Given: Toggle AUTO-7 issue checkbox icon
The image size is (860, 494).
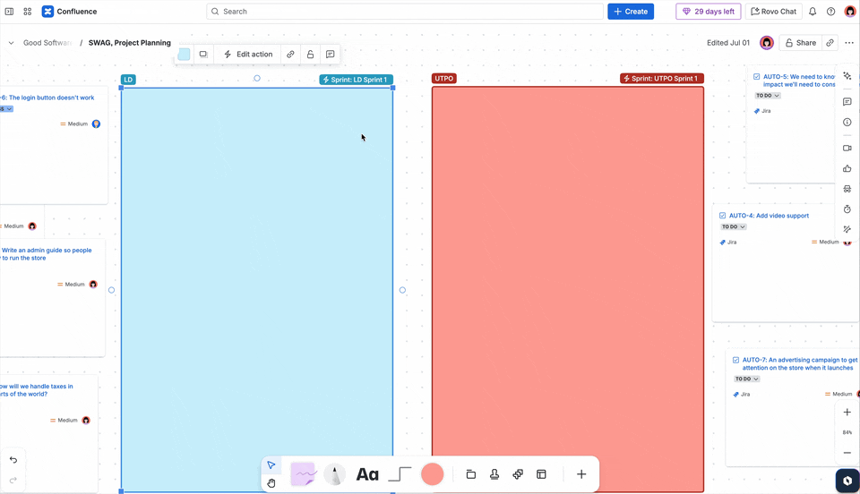Looking at the screenshot, I should (736, 361).
